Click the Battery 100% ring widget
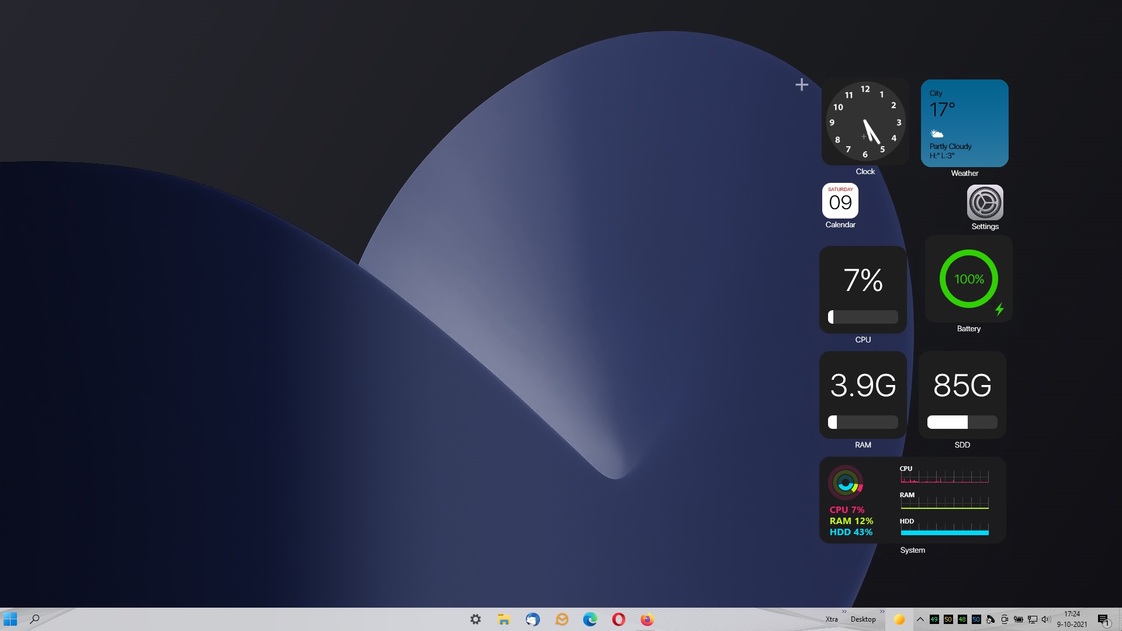1122x631 pixels. (969, 279)
